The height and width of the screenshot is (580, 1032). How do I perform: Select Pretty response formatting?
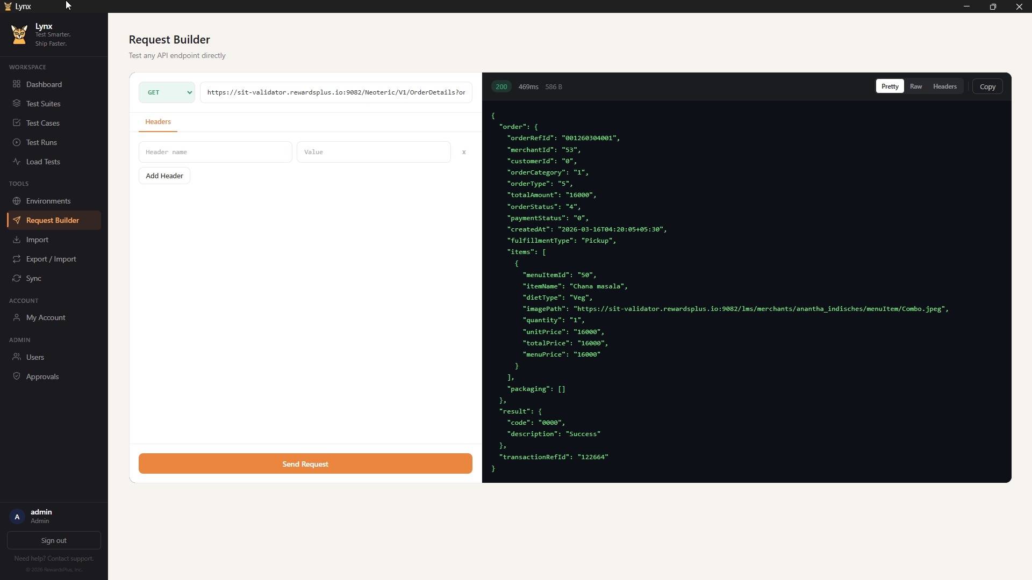[x=890, y=86]
